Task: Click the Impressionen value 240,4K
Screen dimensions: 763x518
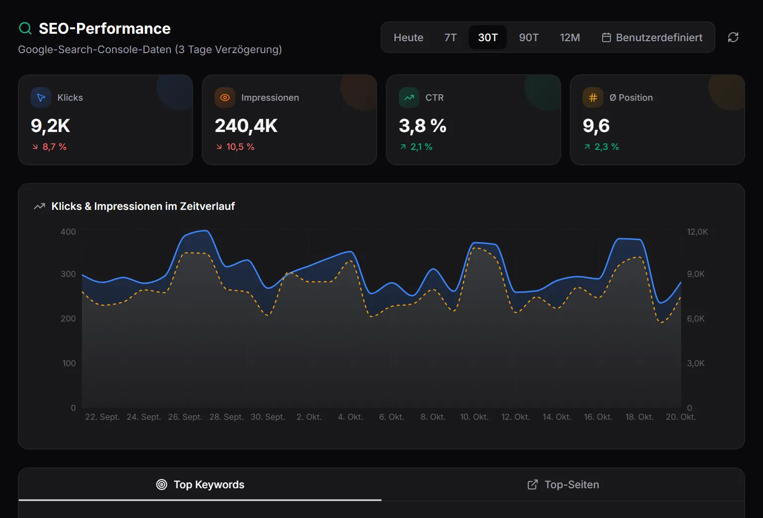Action: coord(246,126)
